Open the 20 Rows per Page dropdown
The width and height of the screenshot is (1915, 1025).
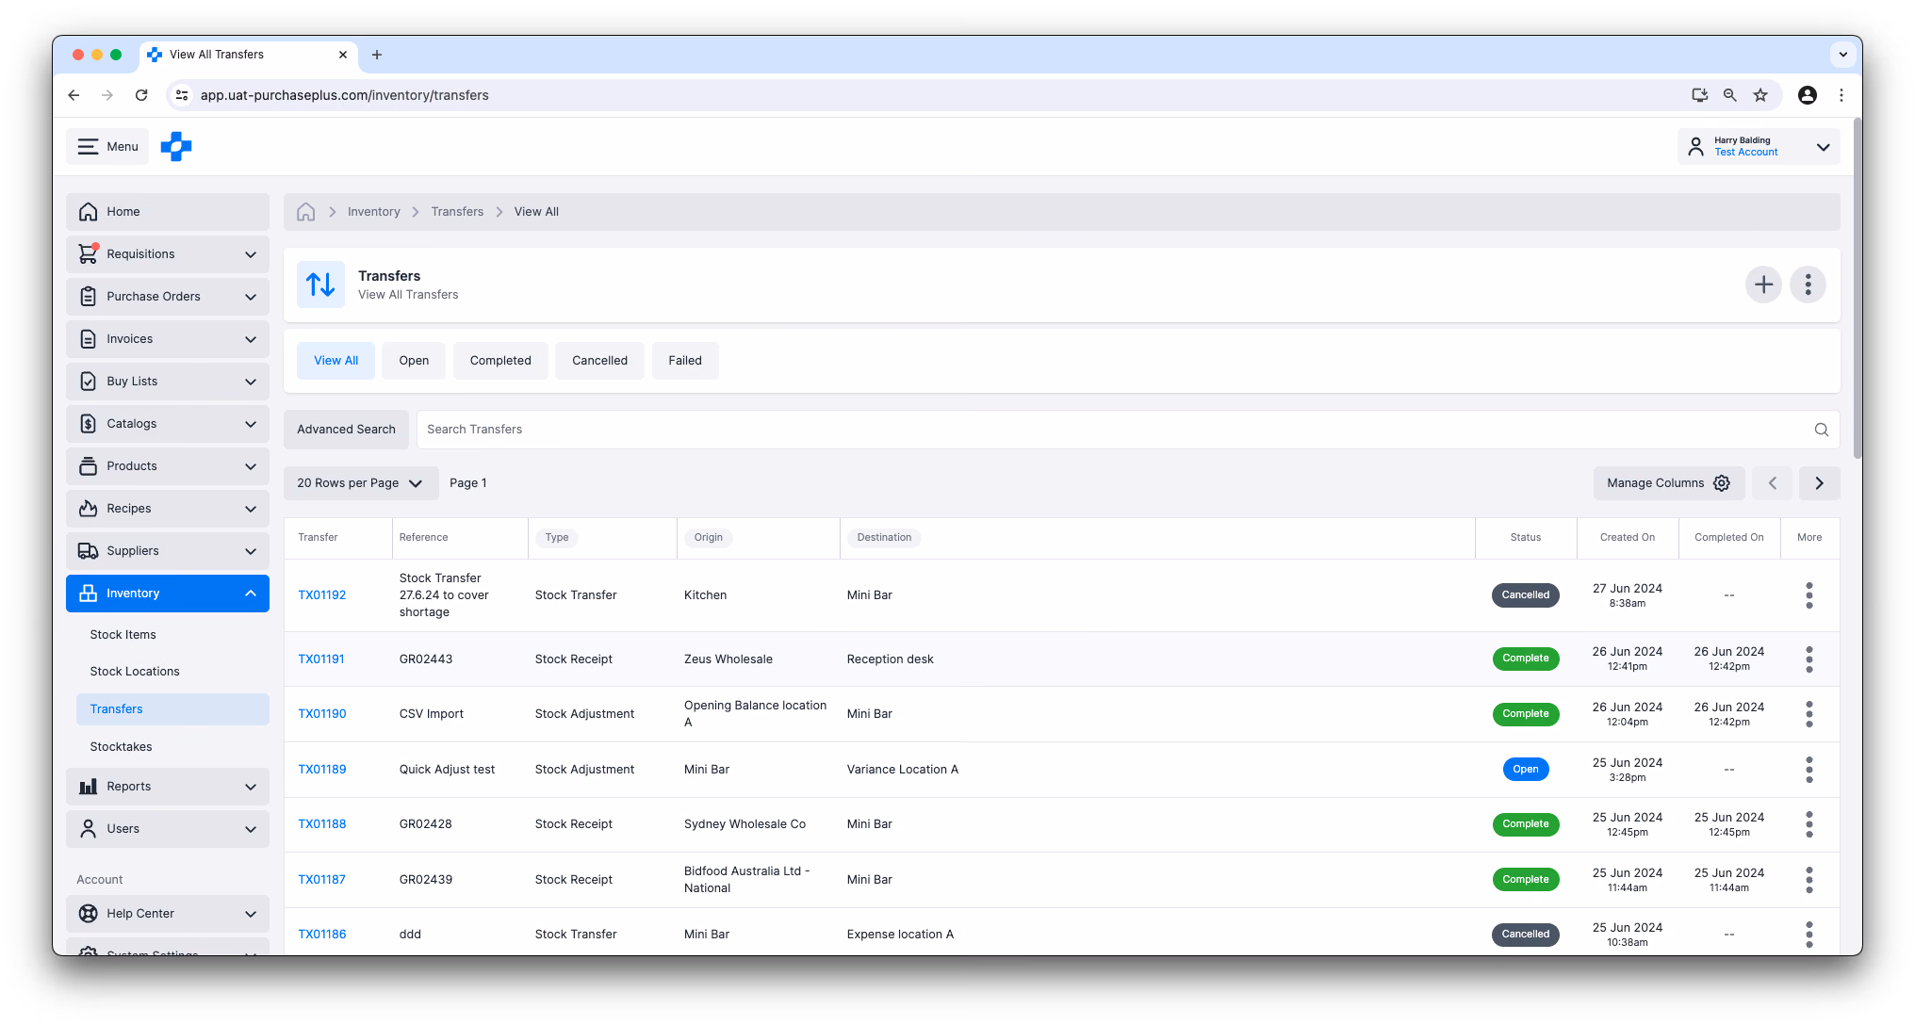pos(361,483)
